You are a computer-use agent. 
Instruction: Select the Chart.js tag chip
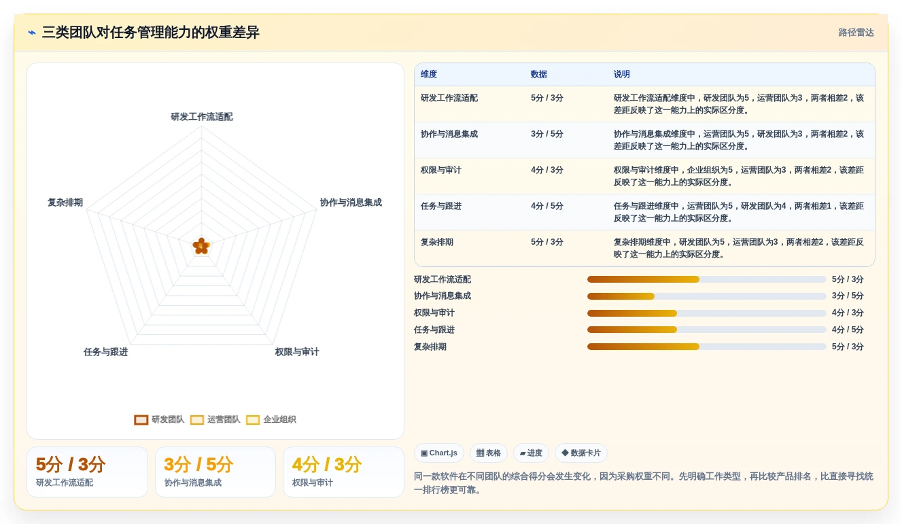pyautogui.click(x=439, y=453)
